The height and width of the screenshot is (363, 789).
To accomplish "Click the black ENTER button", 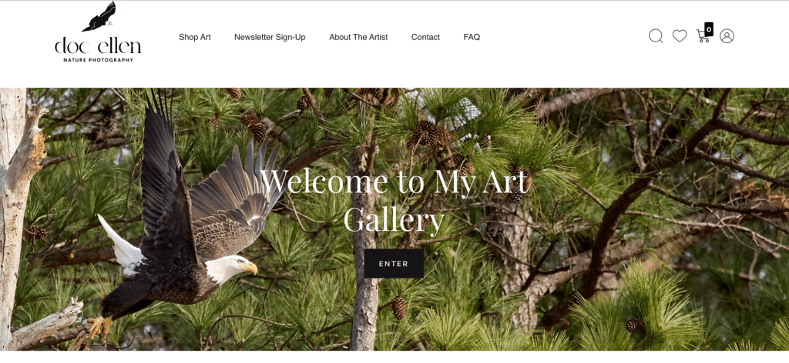I will (394, 264).
